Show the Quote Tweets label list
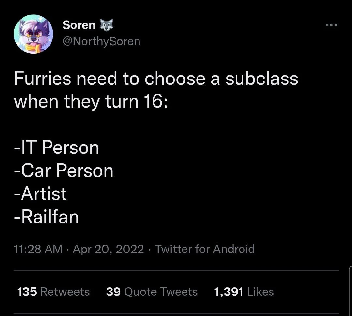This screenshot has width=352, height=316. 161,292
